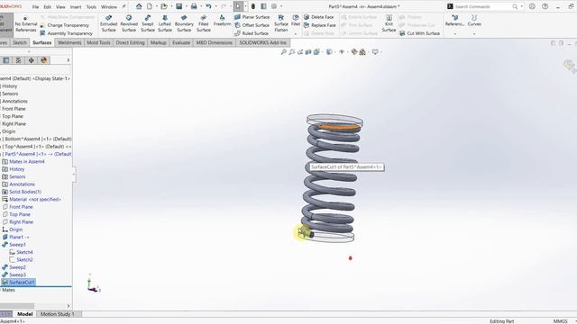Select Sketch4 under Sweep1
The height and width of the screenshot is (324, 577).
coord(21,252)
